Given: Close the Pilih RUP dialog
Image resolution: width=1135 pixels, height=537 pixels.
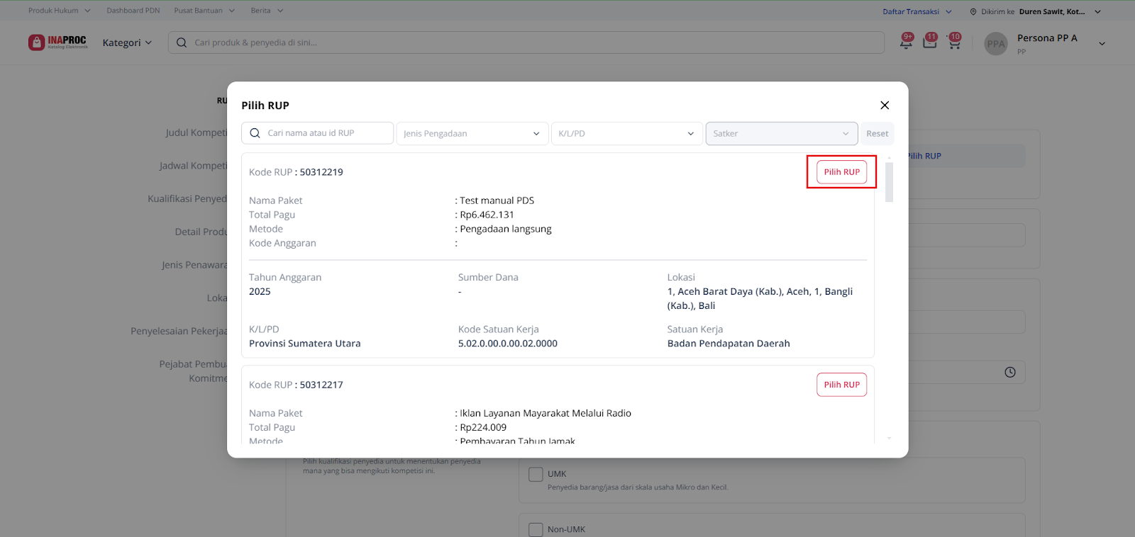Looking at the screenshot, I should (x=885, y=106).
